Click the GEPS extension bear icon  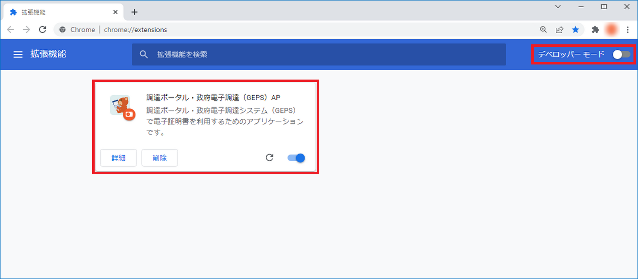122,107
